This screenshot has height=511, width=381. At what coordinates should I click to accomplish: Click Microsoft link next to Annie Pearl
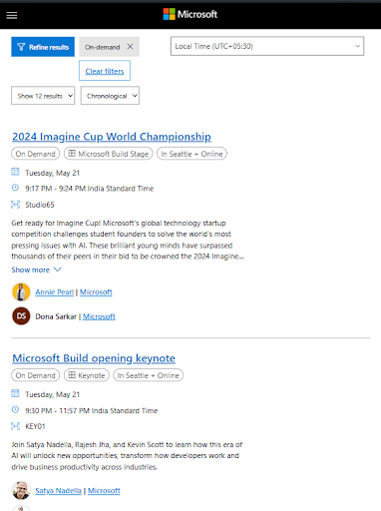96,292
